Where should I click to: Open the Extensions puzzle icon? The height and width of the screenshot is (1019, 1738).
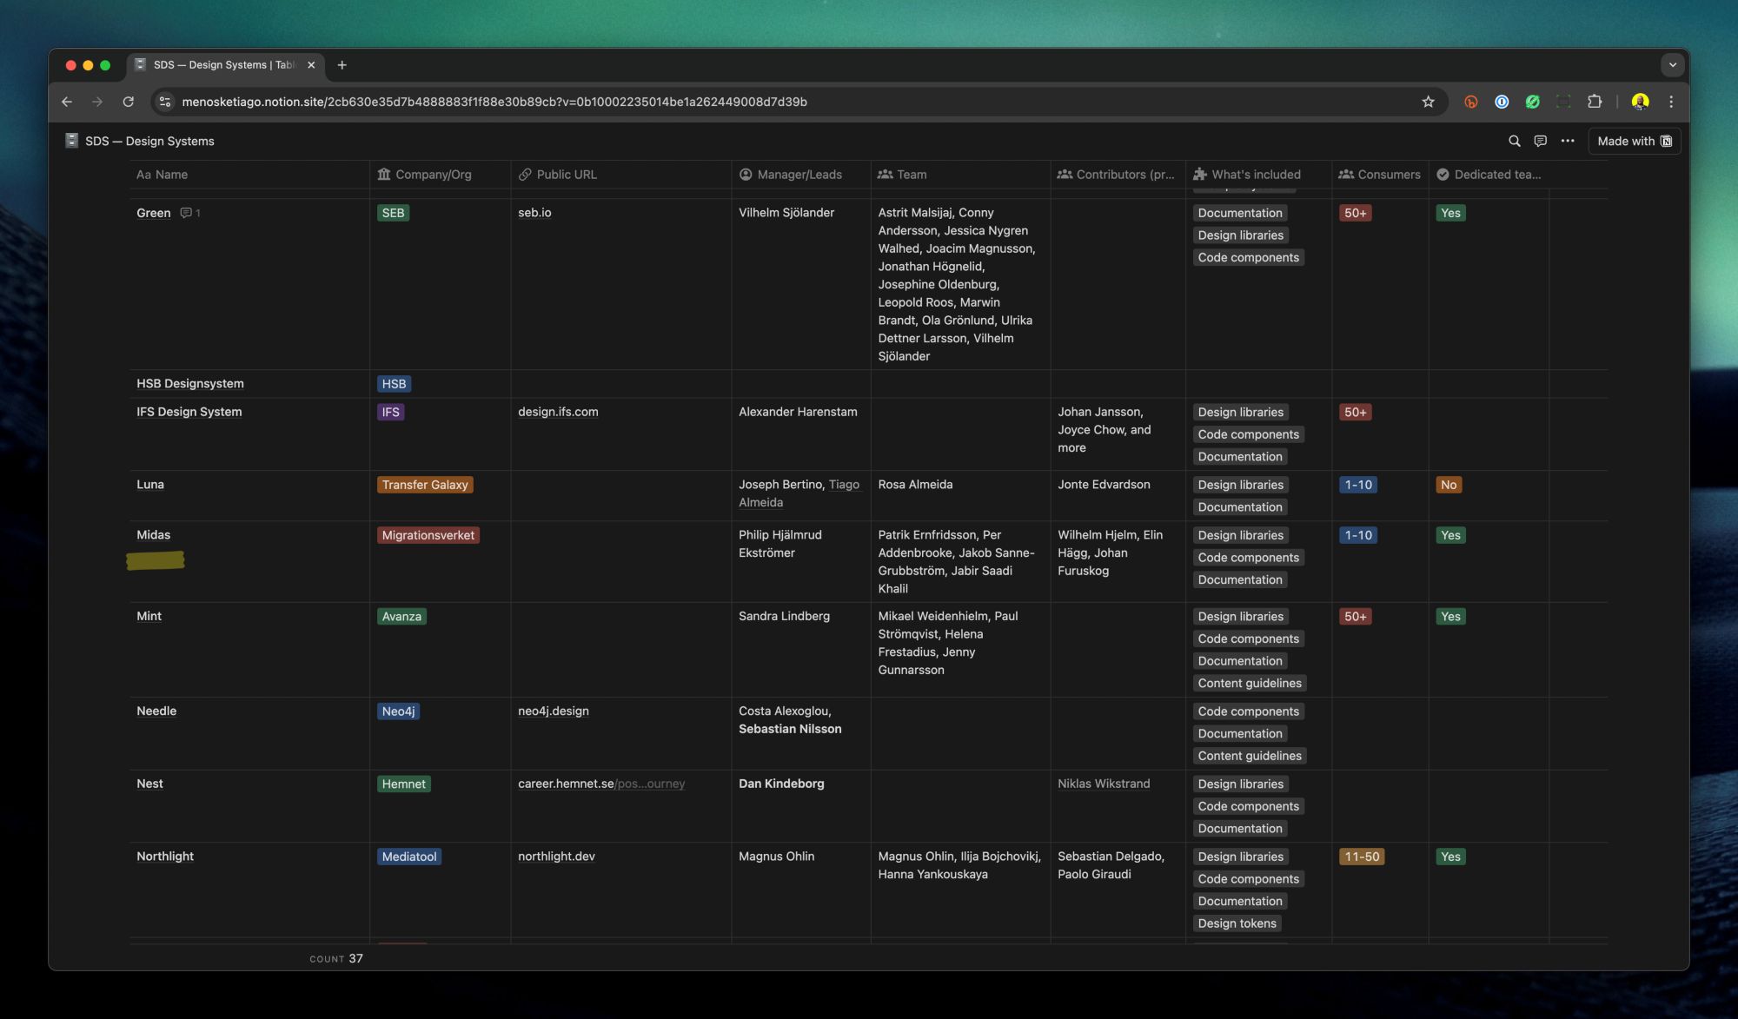pos(1595,102)
